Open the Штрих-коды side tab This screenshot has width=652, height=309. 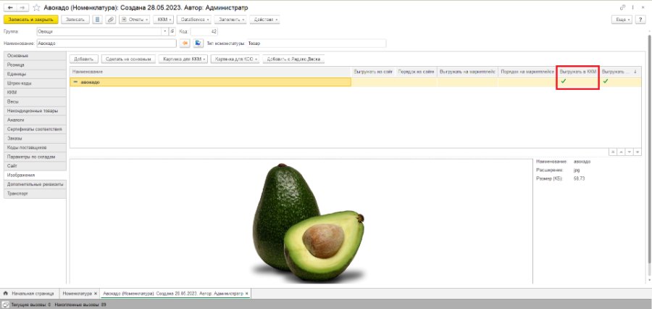click(35, 83)
